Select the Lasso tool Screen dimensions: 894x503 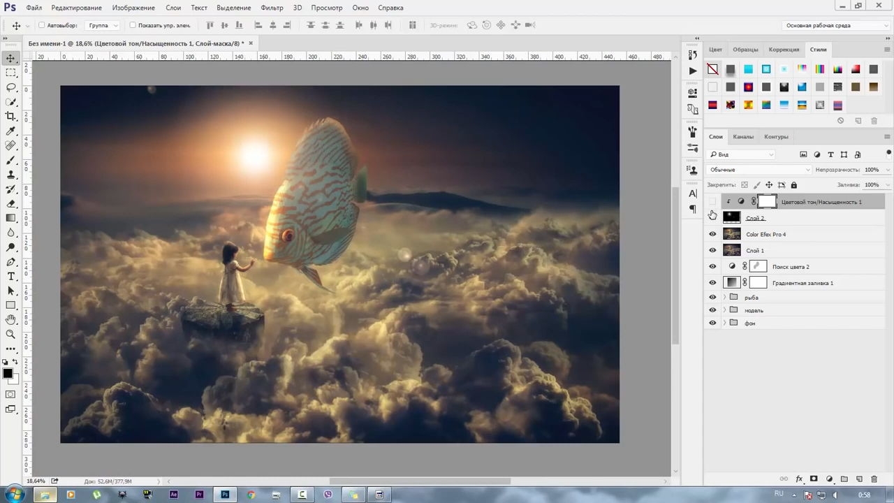click(x=10, y=87)
